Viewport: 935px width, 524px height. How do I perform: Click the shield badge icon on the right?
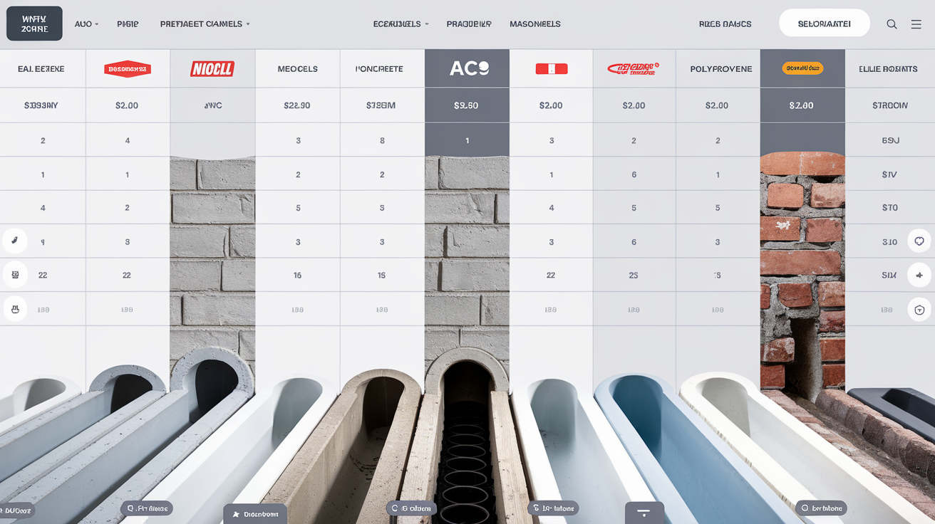(919, 309)
